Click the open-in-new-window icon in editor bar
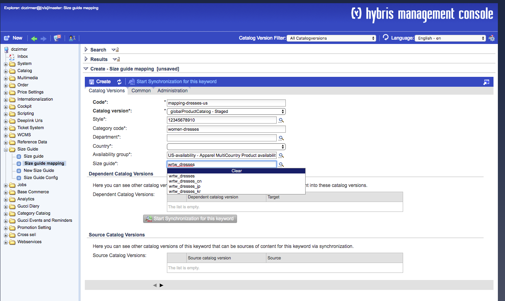505x301 pixels. coord(486,82)
